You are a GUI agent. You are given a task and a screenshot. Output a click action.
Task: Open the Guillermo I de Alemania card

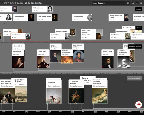point(124,59)
